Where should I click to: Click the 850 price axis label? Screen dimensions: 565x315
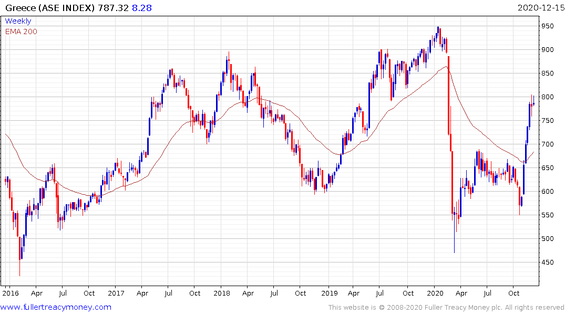[x=548, y=73]
